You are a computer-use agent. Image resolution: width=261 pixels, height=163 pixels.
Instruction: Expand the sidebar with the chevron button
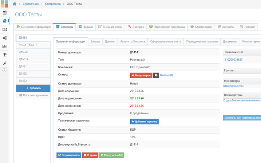(x=4, y=70)
